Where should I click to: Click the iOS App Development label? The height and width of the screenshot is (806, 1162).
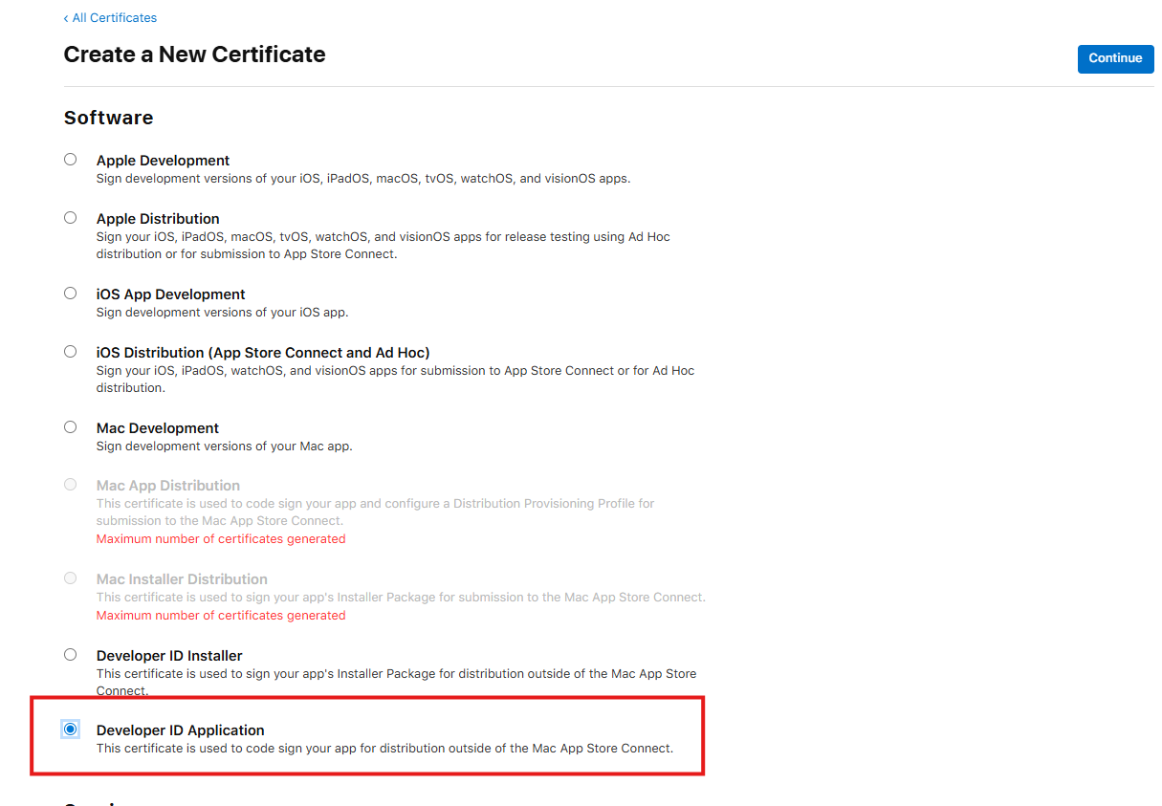coord(171,294)
